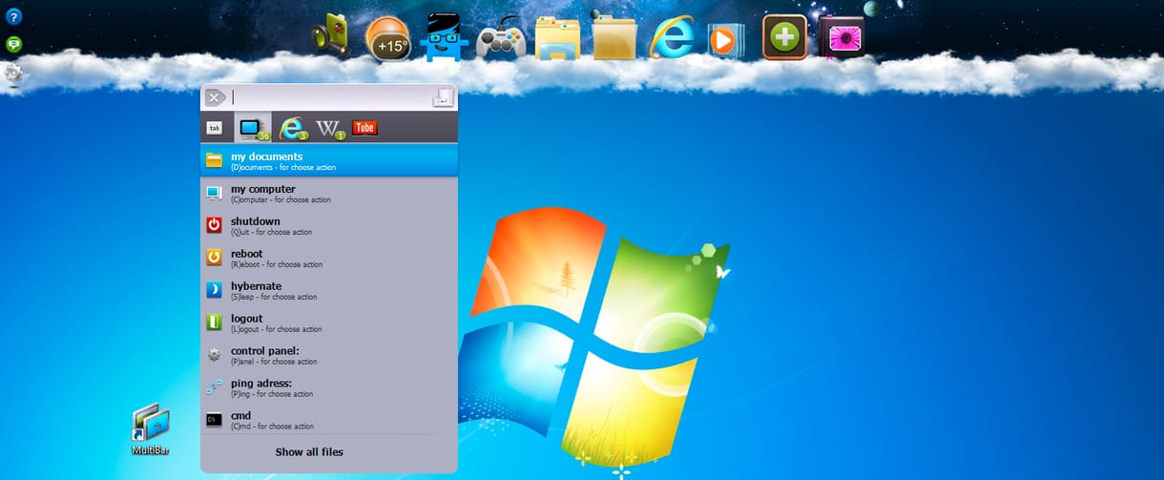Click the my computer monitor icon
This screenshot has height=480, width=1164.
214,193
